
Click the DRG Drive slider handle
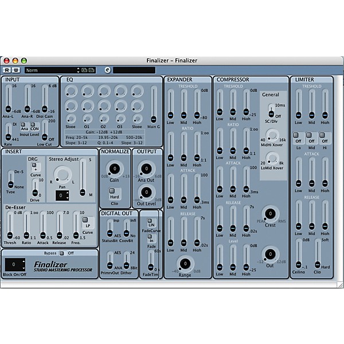click(35, 193)
